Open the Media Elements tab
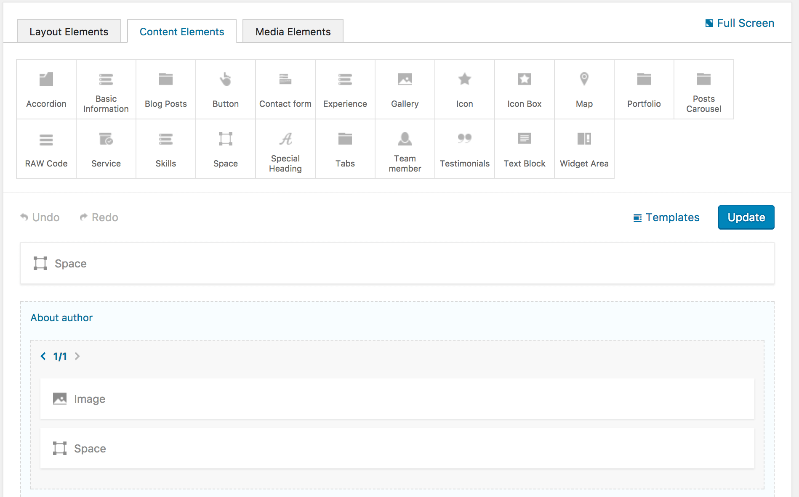The height and width of the screenshot is (497, 799). pos(293,32)
